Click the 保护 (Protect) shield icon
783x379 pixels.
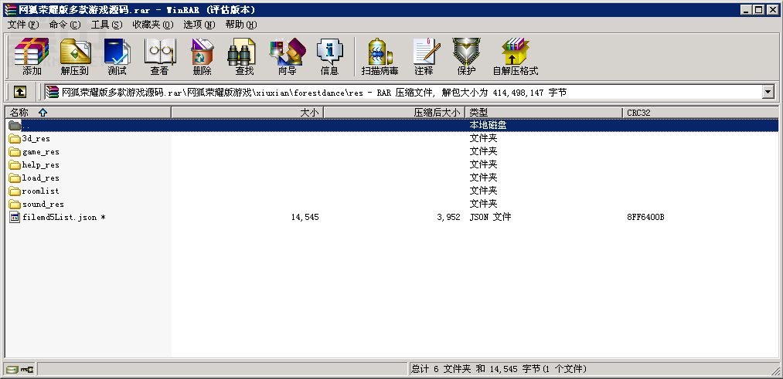pyautogui.click(x=466, y=52)
